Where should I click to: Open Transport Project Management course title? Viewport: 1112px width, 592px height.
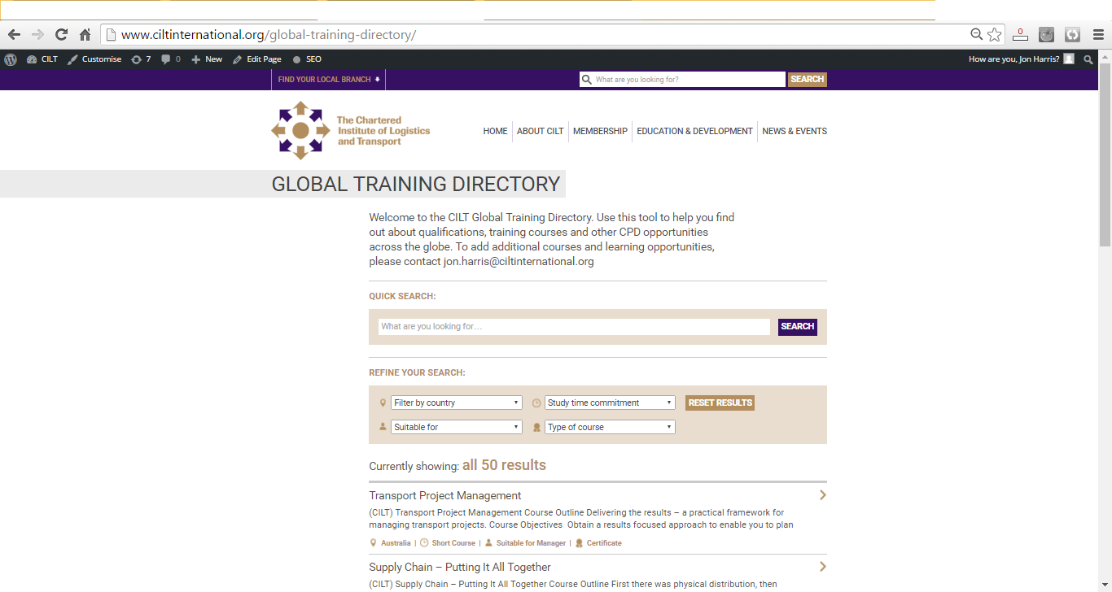click(444, 495)
